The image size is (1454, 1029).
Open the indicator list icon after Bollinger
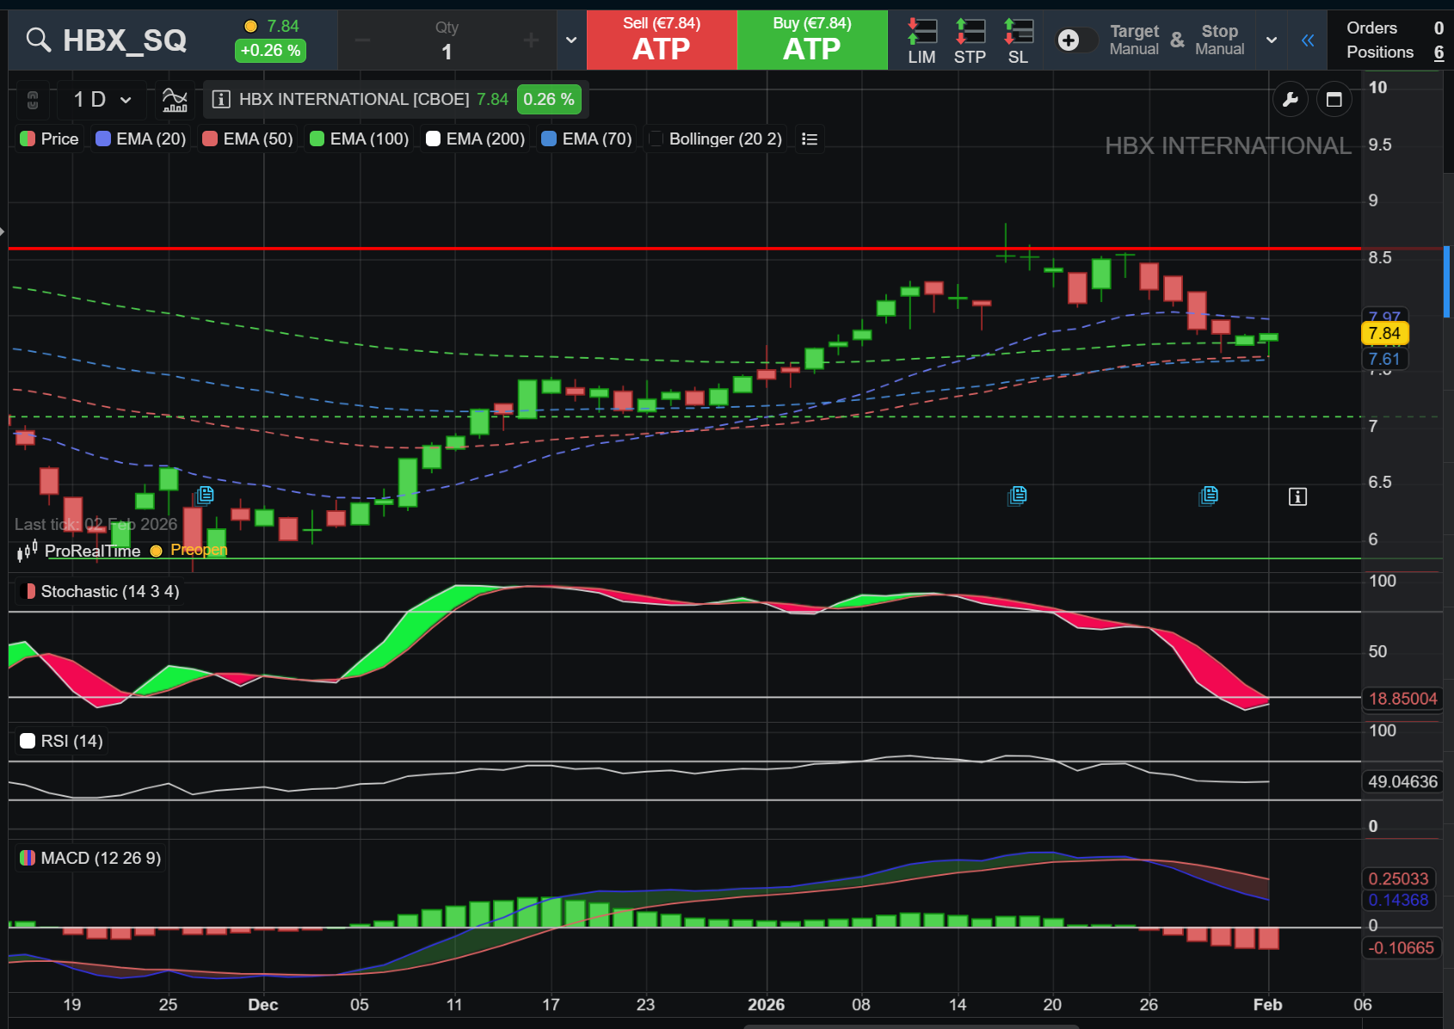click(810, 139)
